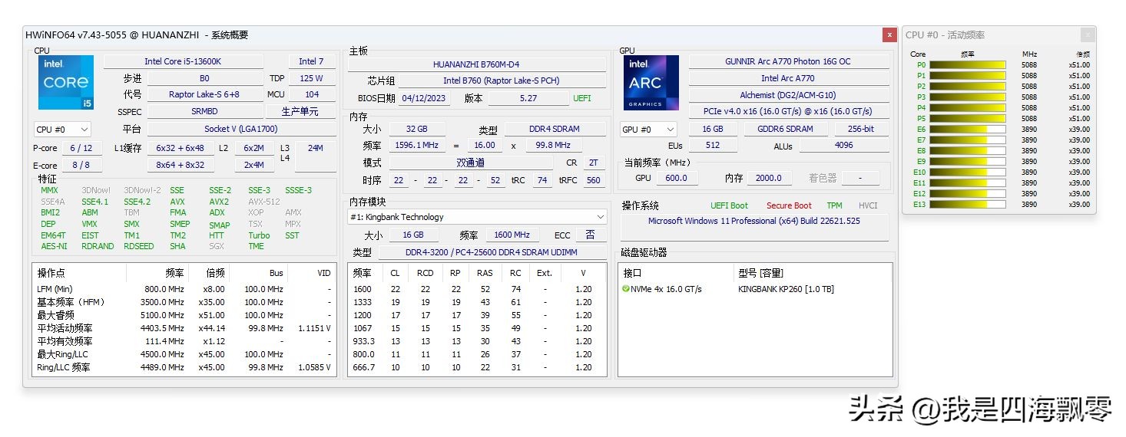Click the 6x32 + 6x48 L1 cache value
1126x437 pixels.
(180, 148)
